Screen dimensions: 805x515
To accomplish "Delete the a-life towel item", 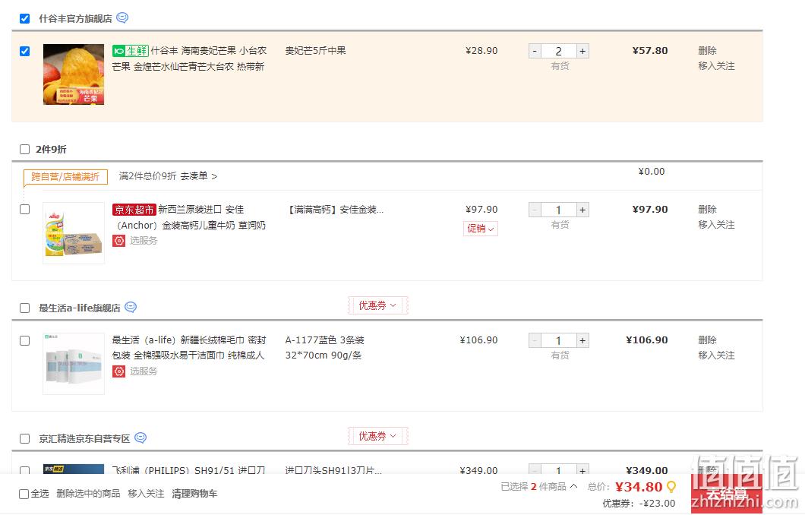I will (707, 340).
